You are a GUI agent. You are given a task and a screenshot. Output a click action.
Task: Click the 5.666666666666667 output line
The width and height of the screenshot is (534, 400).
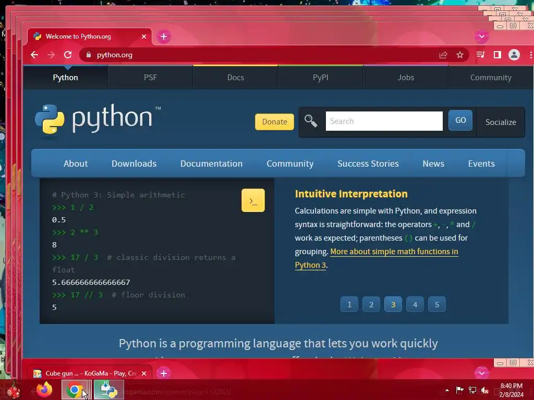pyautogui.click(x=91, y=282)
